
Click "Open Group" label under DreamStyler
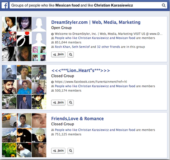pyautogui.click(x=61, y=28)
